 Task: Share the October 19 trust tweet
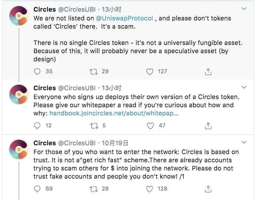tap(208, 189)
